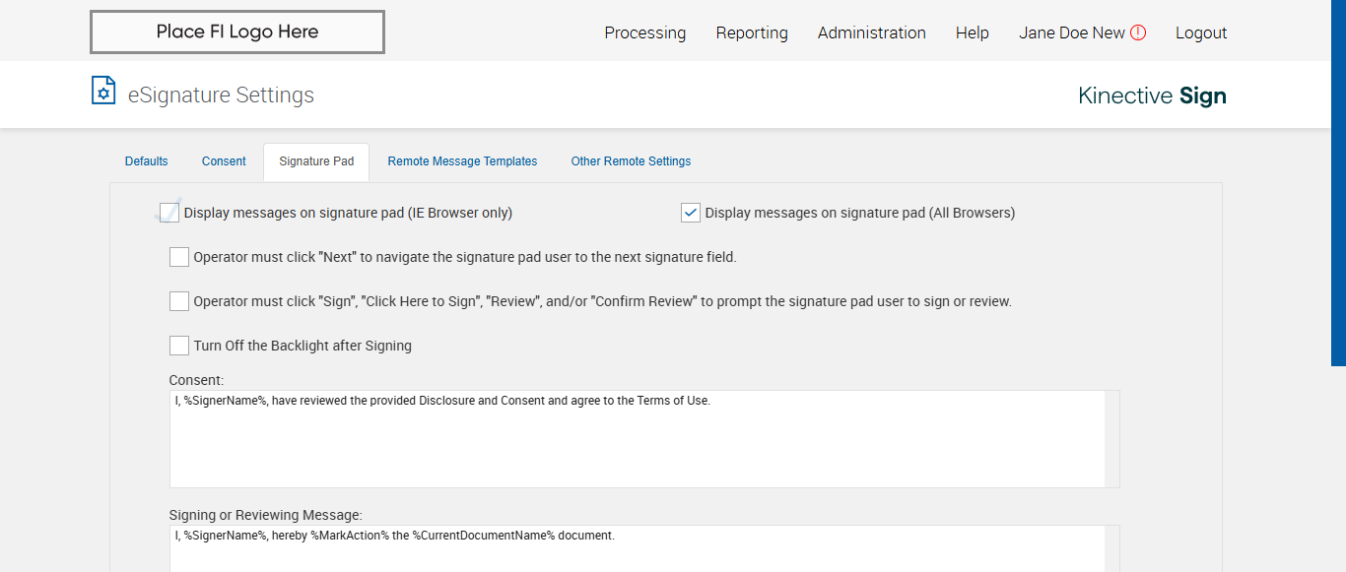Image resolution: width=1346 pixels, height=572 pixels.
Task: Switch to the Defaults tab
Action: (x=147, y=161)
